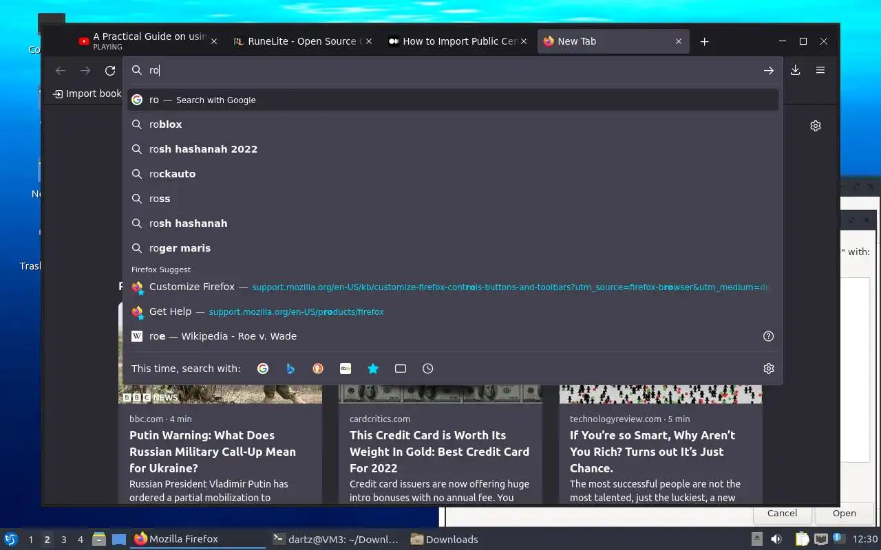This screenshot has height=550, width=881.
Task: Pick the 'rockauto' suggestion
Action: [453, 174]
